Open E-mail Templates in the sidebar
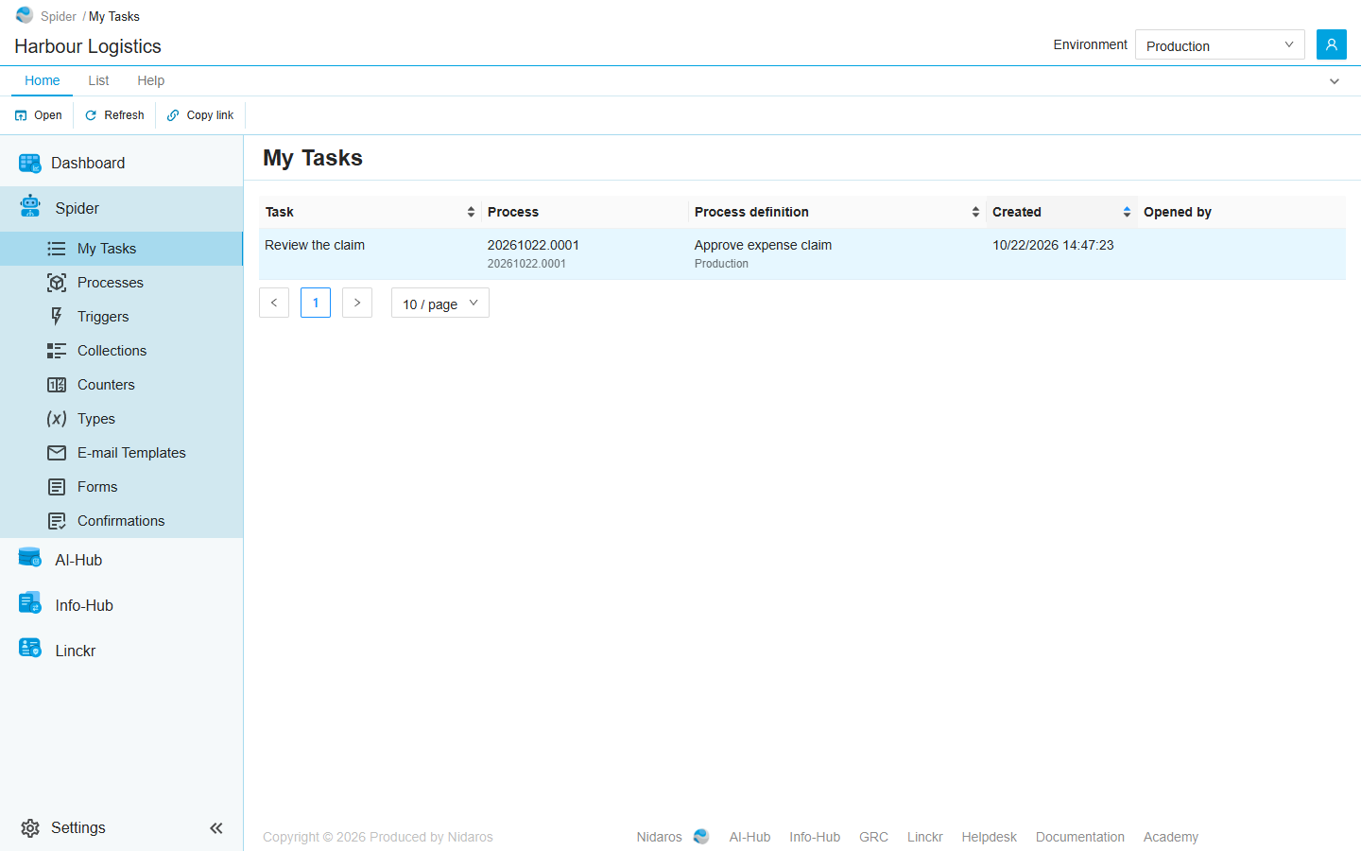This screenshot has height=851, width=1361. click(x=121, y=453)
